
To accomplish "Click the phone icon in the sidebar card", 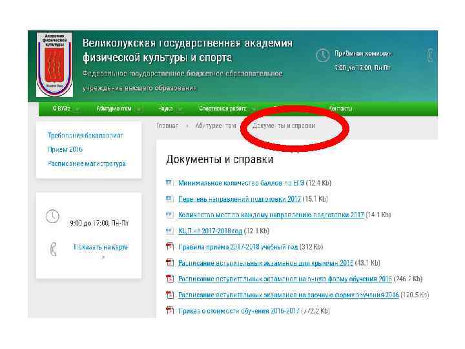I will click(x=53, y=249).
